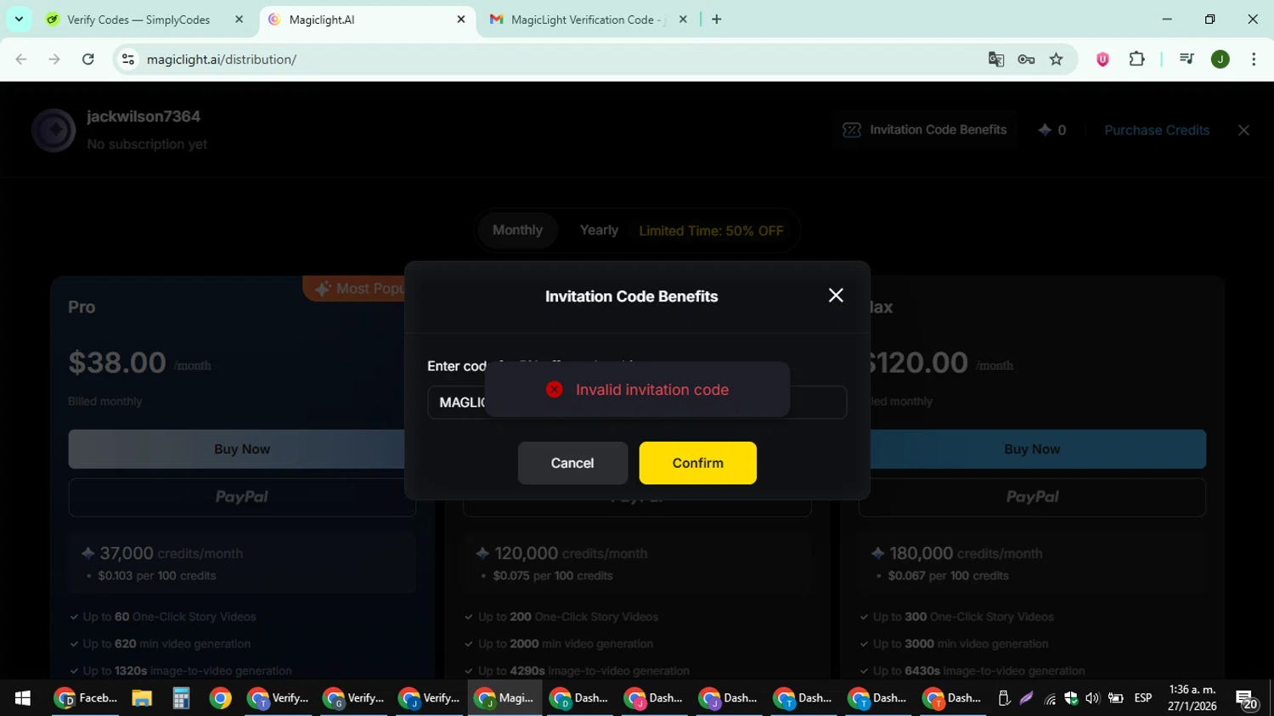Close the pricing page with X

coord(1243,130)
